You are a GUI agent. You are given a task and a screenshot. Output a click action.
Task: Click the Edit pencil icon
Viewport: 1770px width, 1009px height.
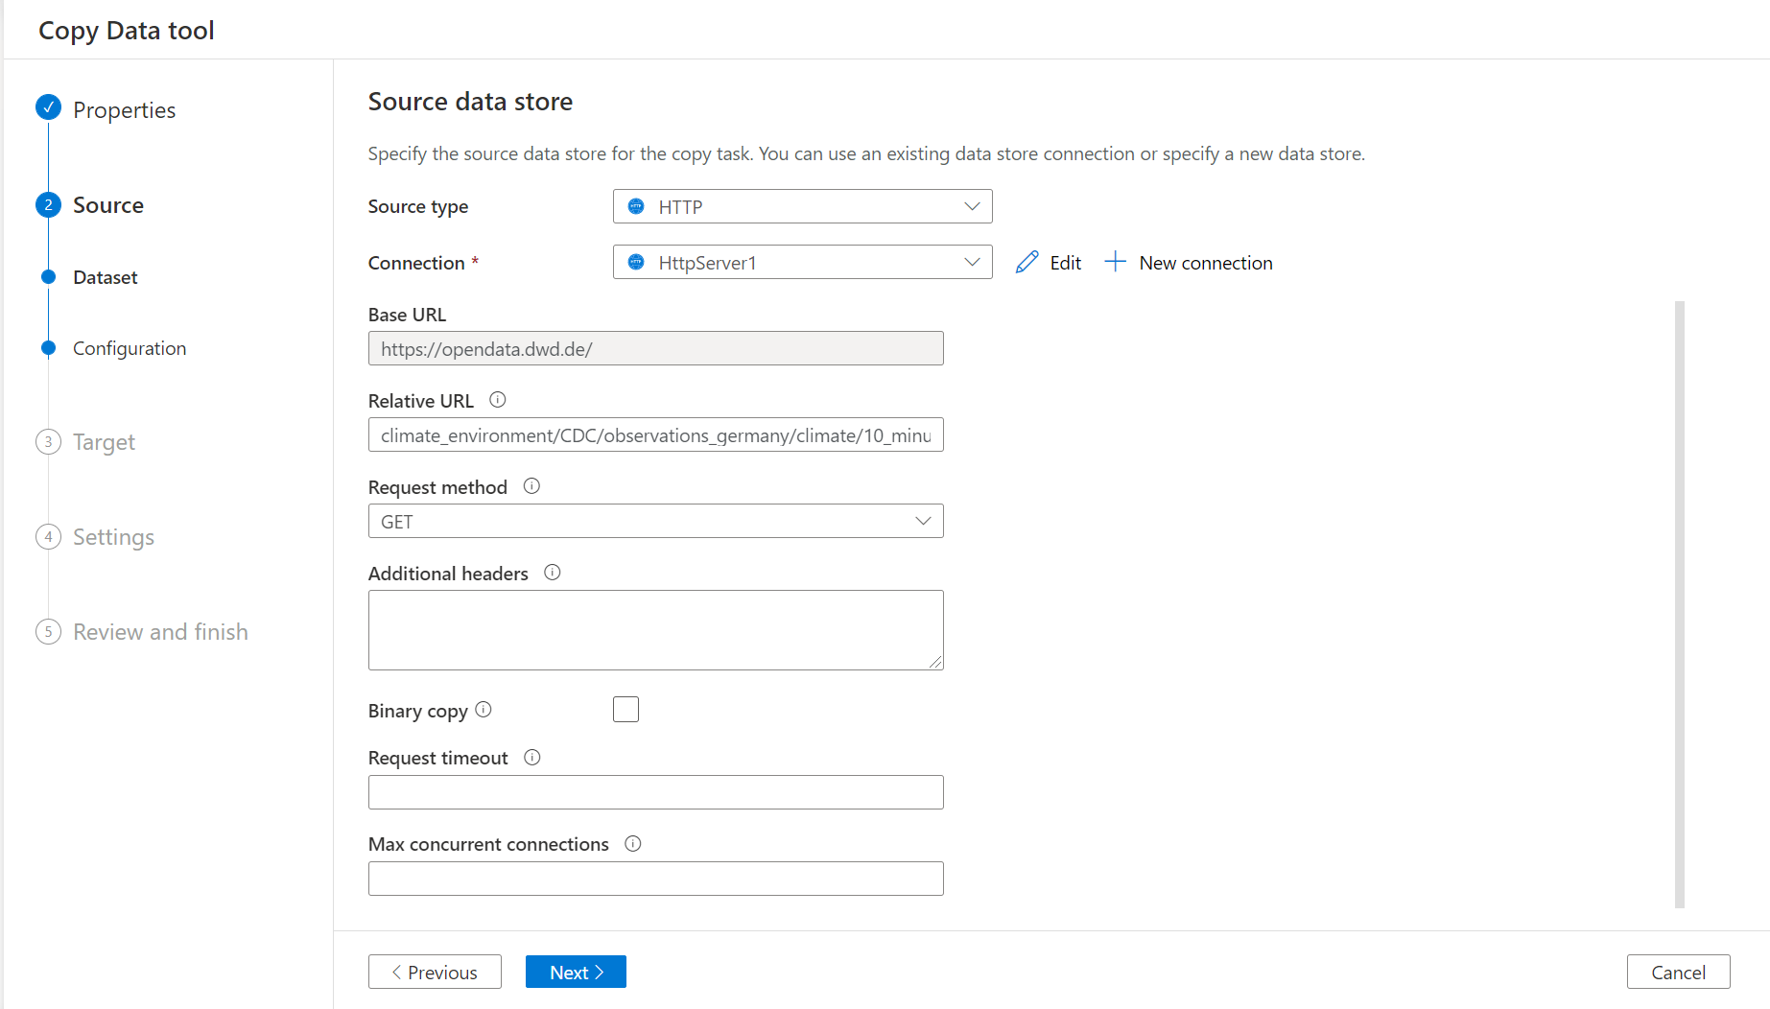(1027, 262)
